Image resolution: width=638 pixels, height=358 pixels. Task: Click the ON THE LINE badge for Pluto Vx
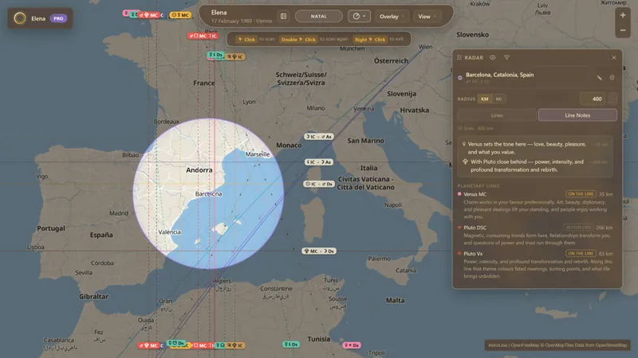[x=581, y=253]
